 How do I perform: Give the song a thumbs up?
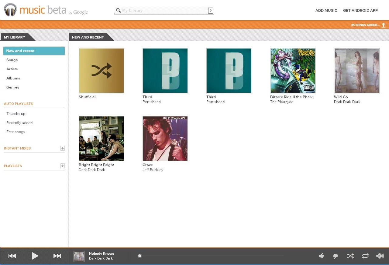(x=321, y=256)
